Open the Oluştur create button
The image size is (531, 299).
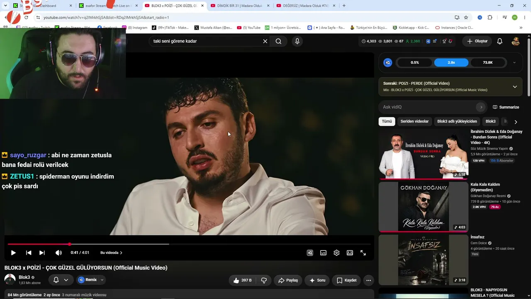pyautogui.click(x=477, y=41)
